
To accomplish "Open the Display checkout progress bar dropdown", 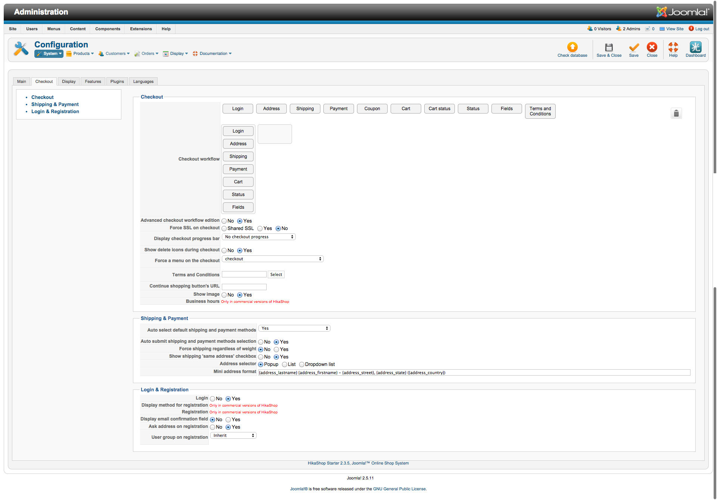I will click(x=258, y=237).
